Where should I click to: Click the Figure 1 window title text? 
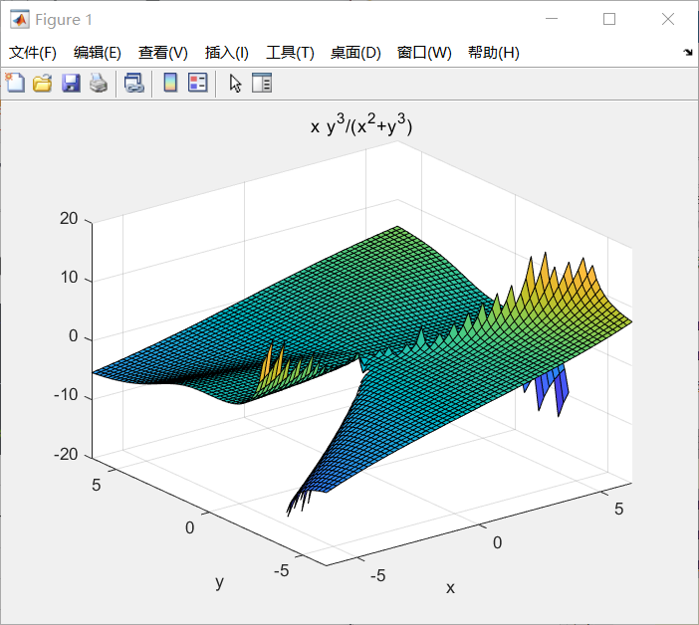pos(64,20)
